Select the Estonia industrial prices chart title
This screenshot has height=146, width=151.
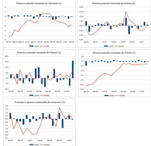114,4
